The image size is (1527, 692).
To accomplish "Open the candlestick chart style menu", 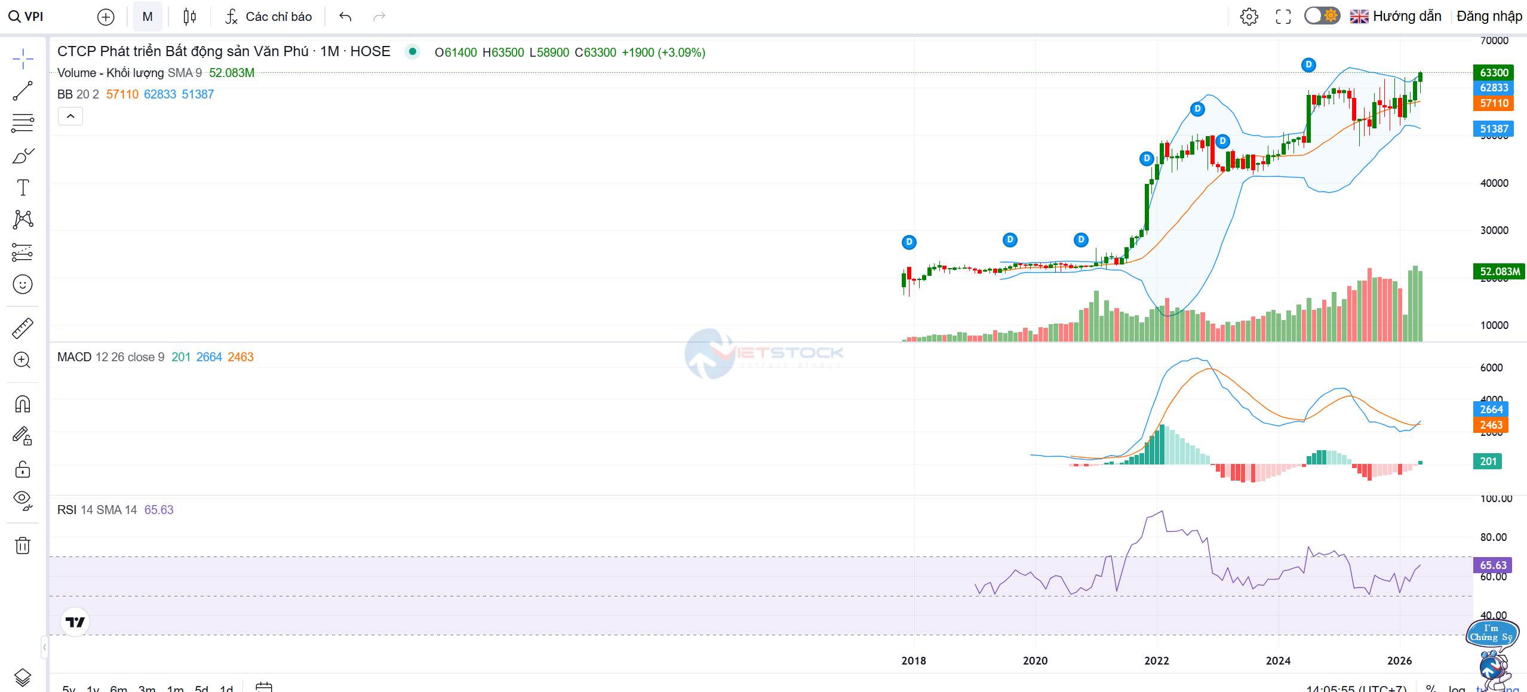I will 190,17.
